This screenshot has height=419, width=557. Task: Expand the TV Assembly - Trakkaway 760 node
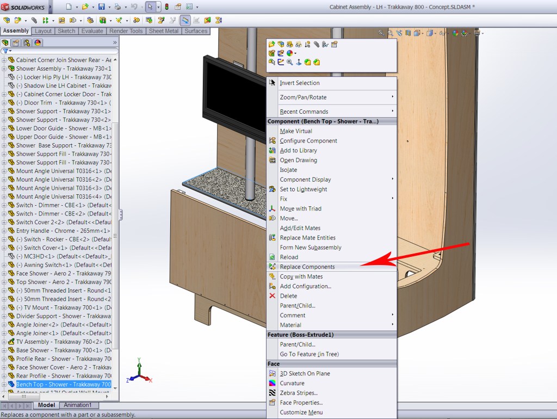pyautogui.click(x=4, y=342)
